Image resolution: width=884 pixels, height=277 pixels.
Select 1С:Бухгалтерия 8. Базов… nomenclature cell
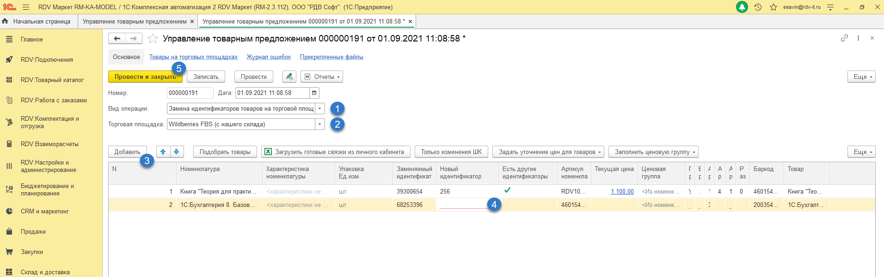click(x=219, y=205)
